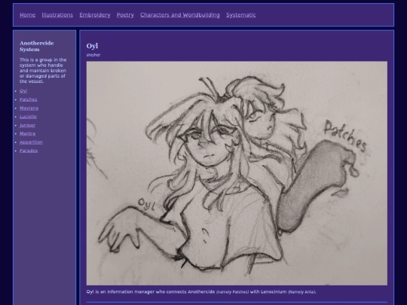Click the Anothercide System sidebar heading
Viewport: 407px width, 305px height.
tap(37, 46)
